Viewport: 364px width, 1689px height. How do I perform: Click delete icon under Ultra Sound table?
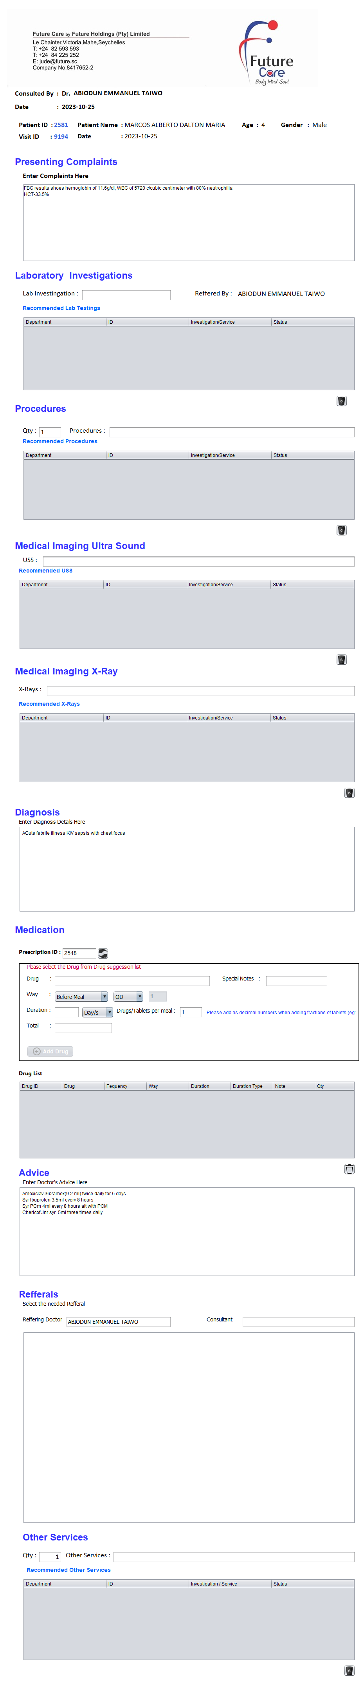pyautogui.click(x=341, y=660)
